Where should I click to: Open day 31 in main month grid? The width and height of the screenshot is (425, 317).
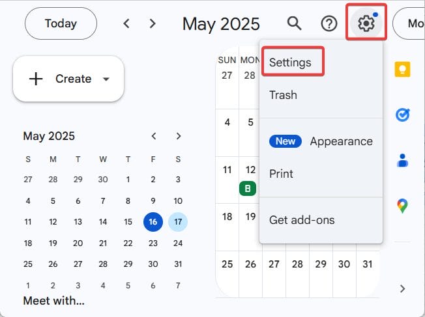[367, 264]
